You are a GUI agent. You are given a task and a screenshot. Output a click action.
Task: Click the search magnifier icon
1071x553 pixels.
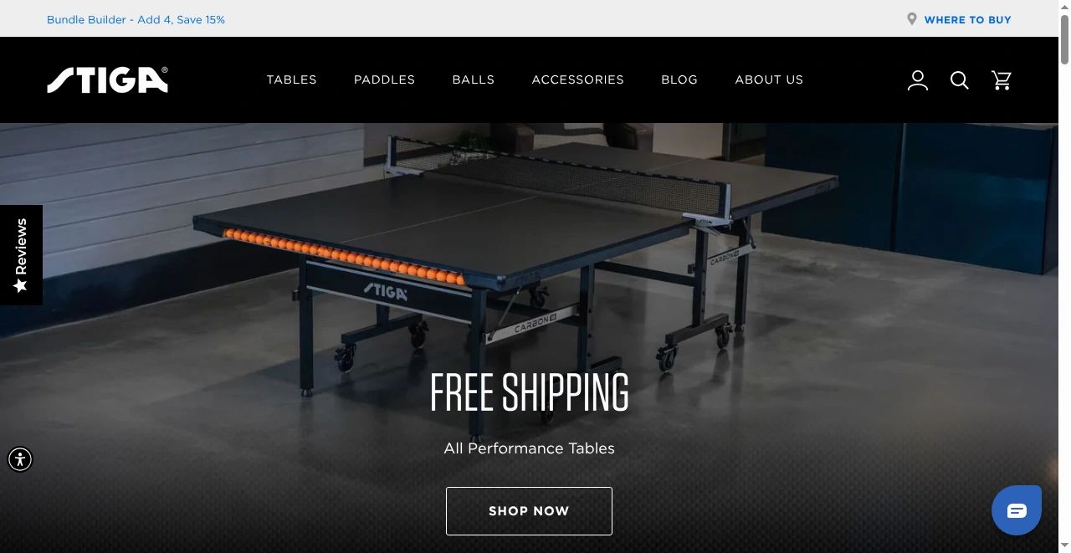[x=960, y=80]
